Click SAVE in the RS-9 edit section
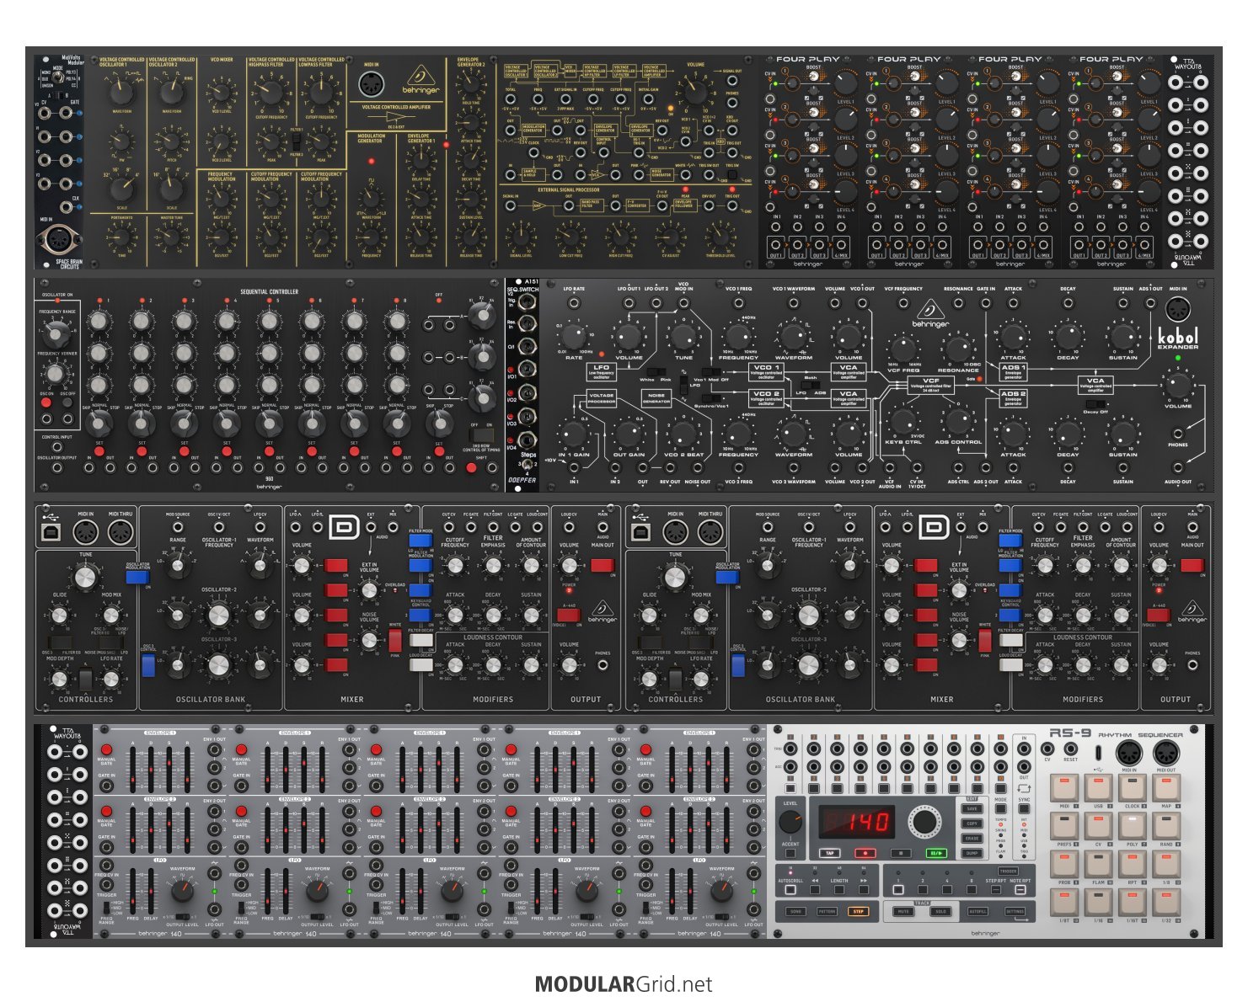This screenshot has width=1248, height=1002. [x=972, y=808]
